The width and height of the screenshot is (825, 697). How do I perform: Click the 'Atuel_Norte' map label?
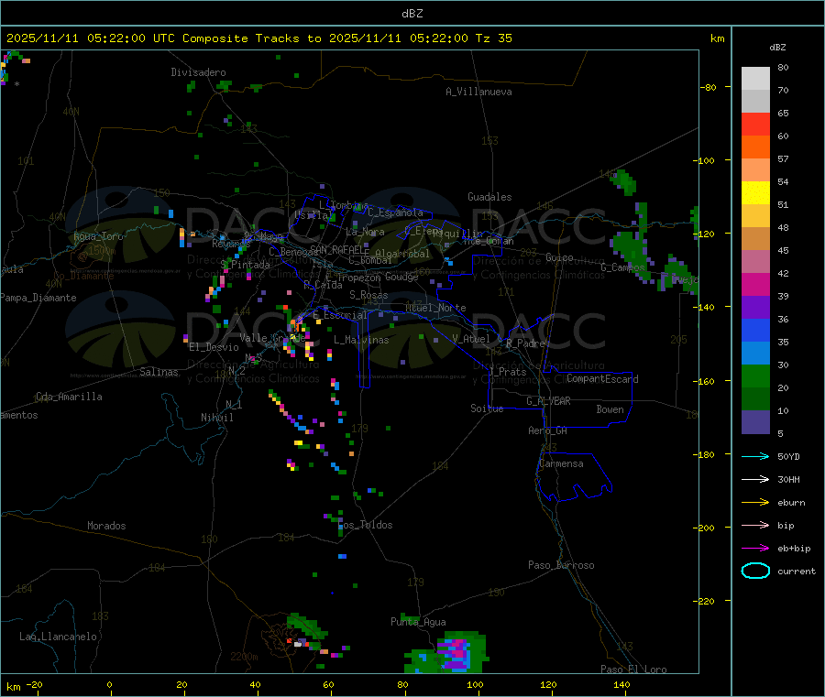[x=435, y=308]
